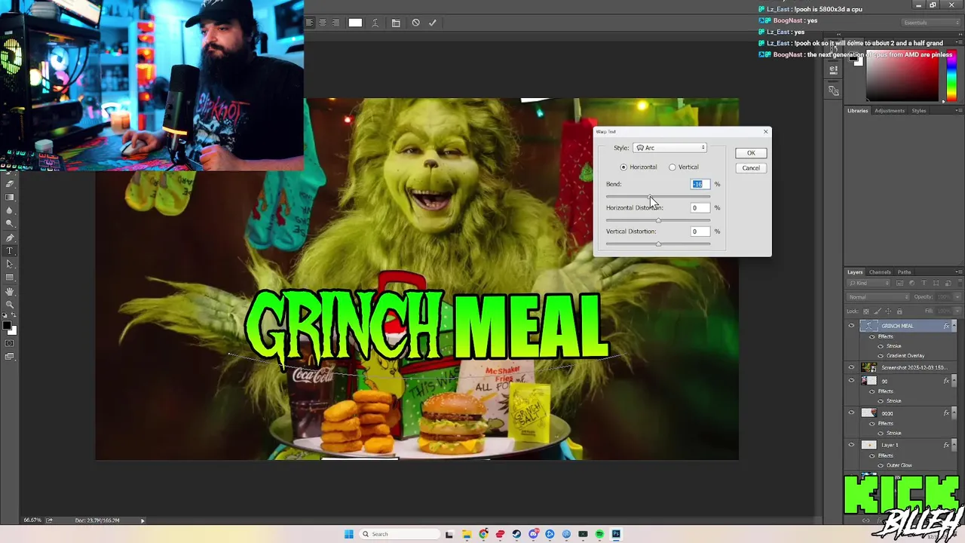
Task: Click lock position icon
Action: [888, 311]
